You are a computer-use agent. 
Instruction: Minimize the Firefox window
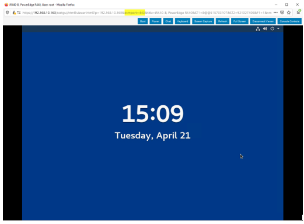coord(276,5)
